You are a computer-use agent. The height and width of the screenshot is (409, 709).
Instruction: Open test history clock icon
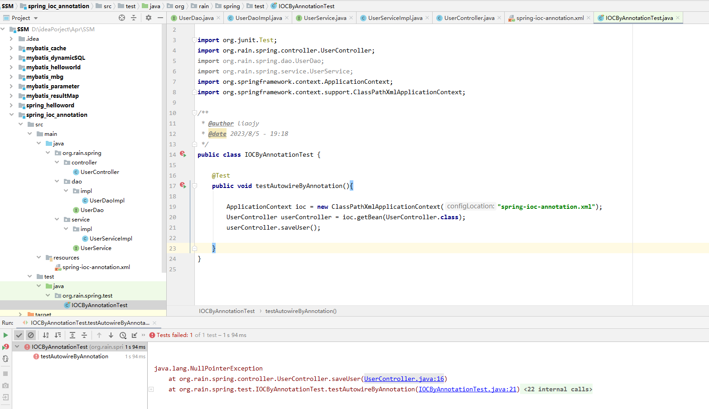point(123,335)
